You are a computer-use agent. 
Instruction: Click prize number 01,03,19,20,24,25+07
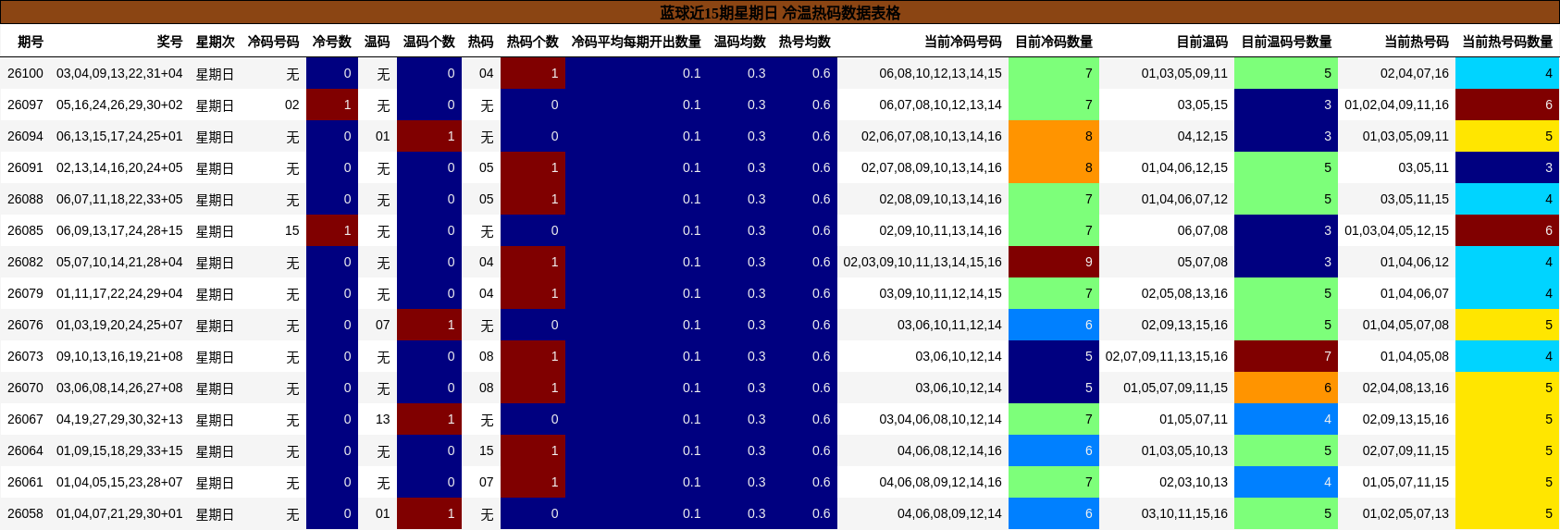click(119, 325)
